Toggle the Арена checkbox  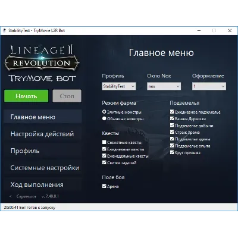point(104,186)
